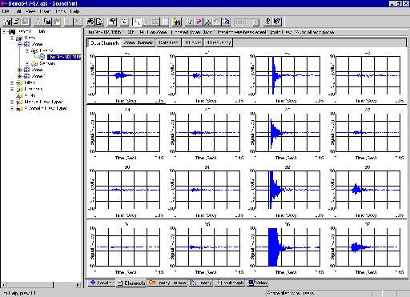This screenshot has width=410, height=297.
Task: Open the Video bottom tab
Action: click(x=258, y=283)
